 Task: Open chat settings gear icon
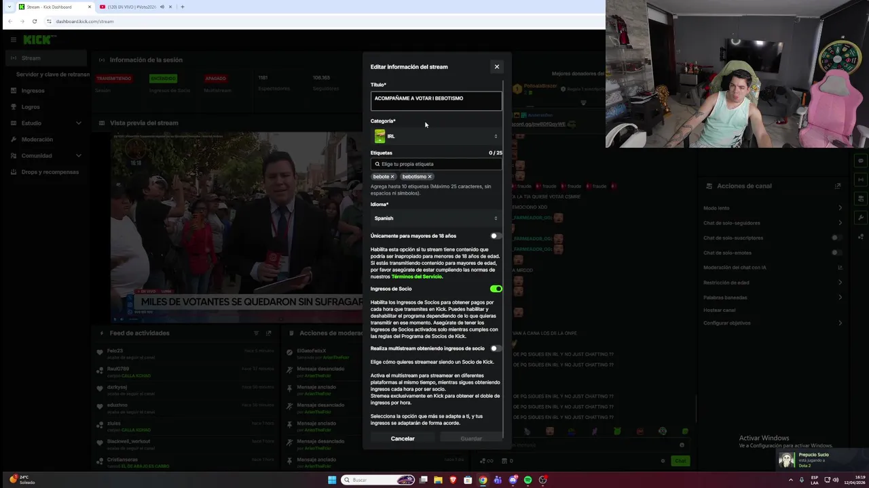pyautogui.click(x=663, y=461)
